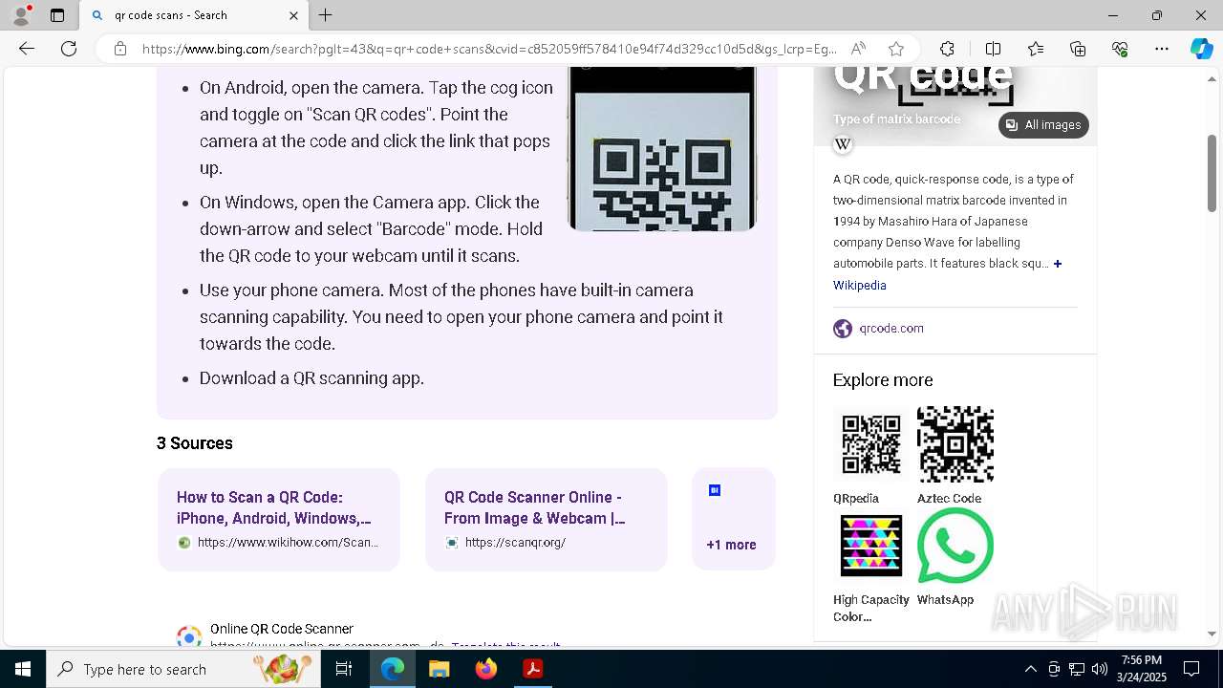This screenshot has width=1223, height=688.
Task: Open Collections panel
Action: 1078,49
